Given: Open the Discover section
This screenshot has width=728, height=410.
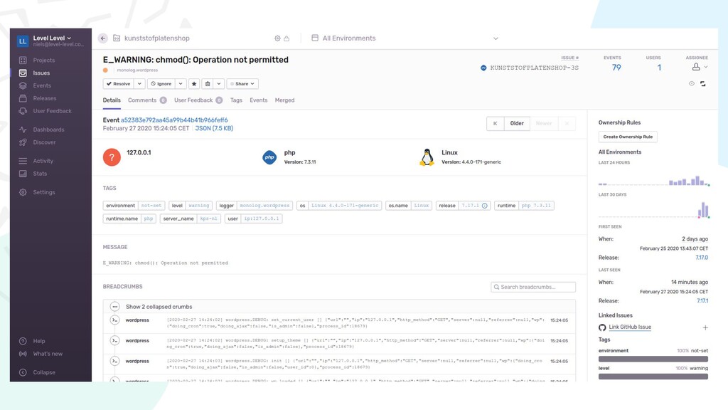Looking at the screenshot, I should click(44, 142).
